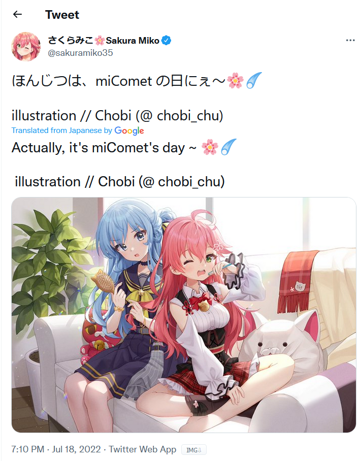The height and width of the screenshot is (461, 359).
Task: Open the three-dot more options menu
Action: [x=350, y=40]
